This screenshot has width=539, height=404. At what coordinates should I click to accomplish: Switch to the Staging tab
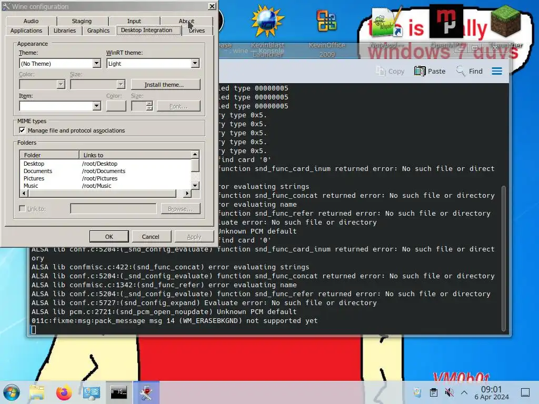[82, 21]
